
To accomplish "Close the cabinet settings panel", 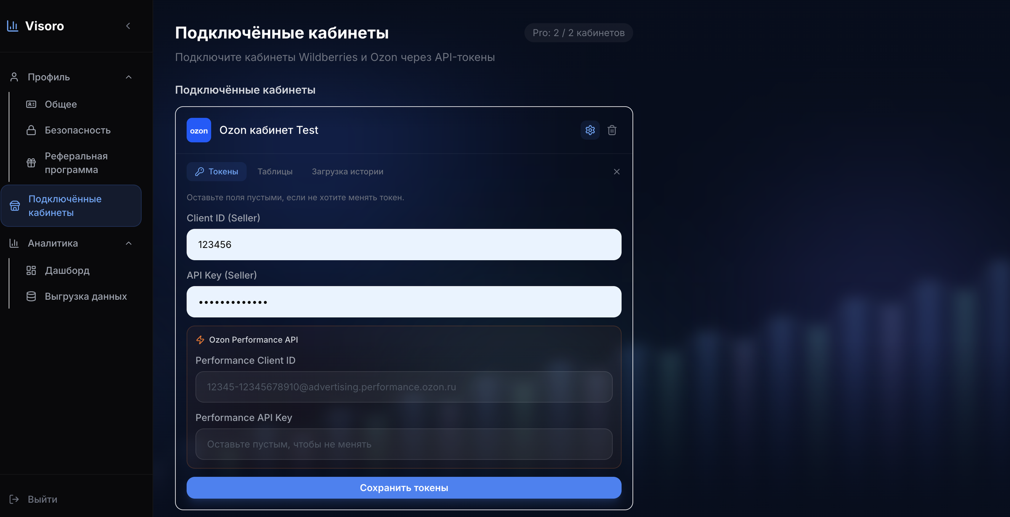I will (x=617, y=171).
